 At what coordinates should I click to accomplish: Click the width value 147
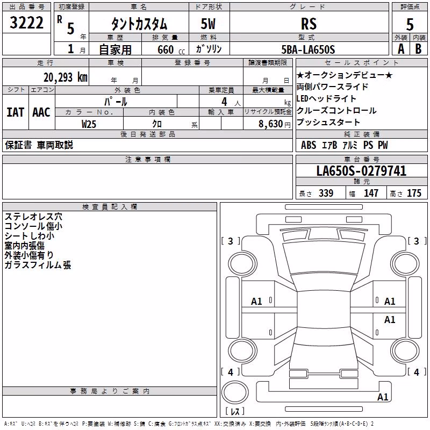tap(371, 193)
